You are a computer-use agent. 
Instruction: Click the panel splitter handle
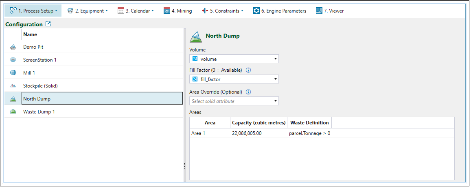click(185, 166)
